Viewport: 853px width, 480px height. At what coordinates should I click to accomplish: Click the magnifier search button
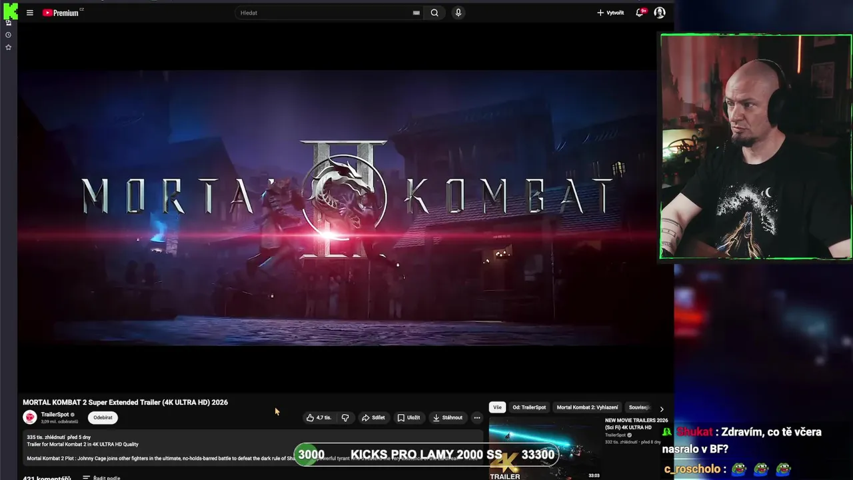[434, 13]
